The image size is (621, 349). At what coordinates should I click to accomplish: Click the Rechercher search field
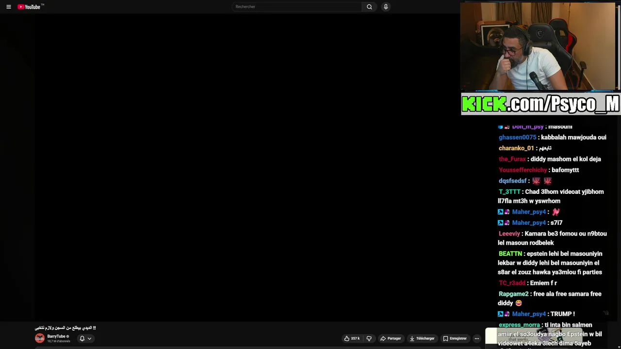click(x=296, y=7)
